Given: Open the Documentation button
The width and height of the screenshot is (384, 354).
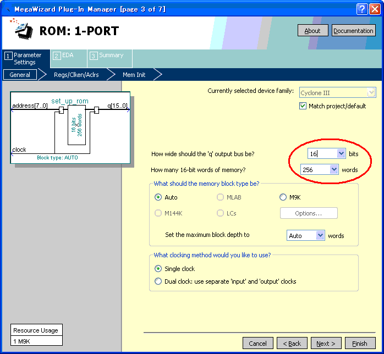Looking at the screenshot, I should 353,31.
